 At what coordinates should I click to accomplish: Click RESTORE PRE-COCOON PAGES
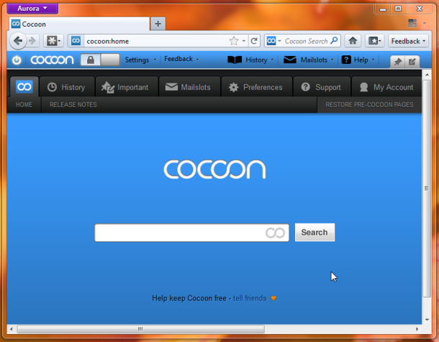pyautogui.click(x=369, y=105)
